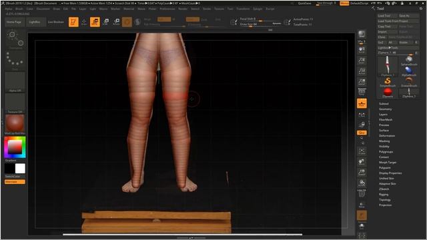Select the red ZSphere tool icon
The image size is (427, 240).
387,93
